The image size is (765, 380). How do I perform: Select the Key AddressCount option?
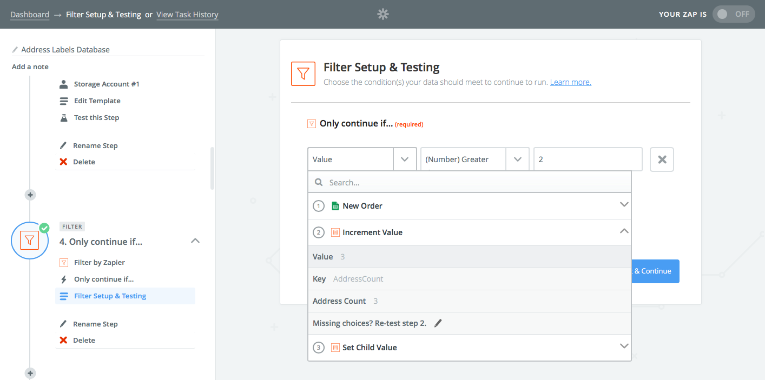[x=470, y=279]
